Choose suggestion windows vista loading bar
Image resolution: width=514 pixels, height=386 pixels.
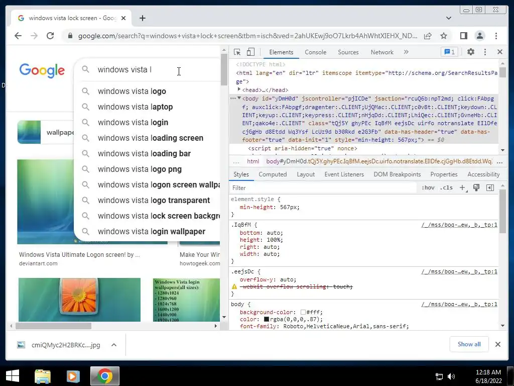pos(144,154)
